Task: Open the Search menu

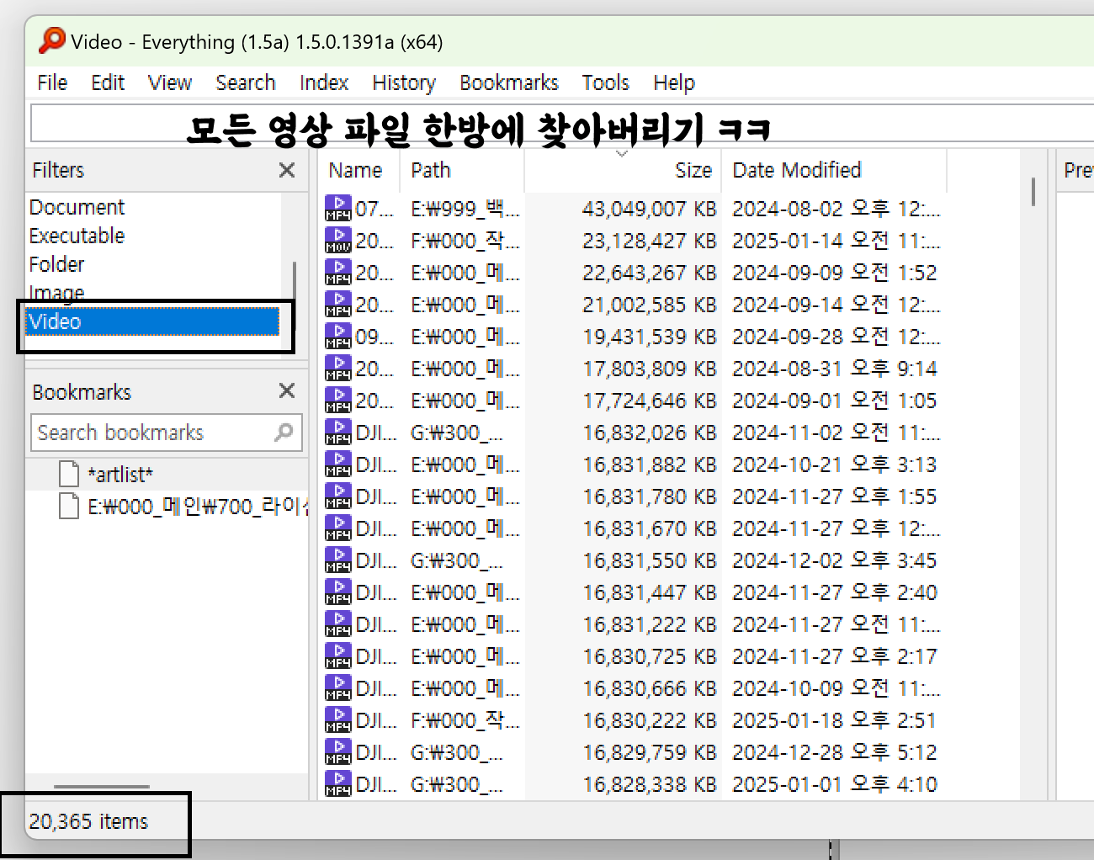Action: click(246, 82)
